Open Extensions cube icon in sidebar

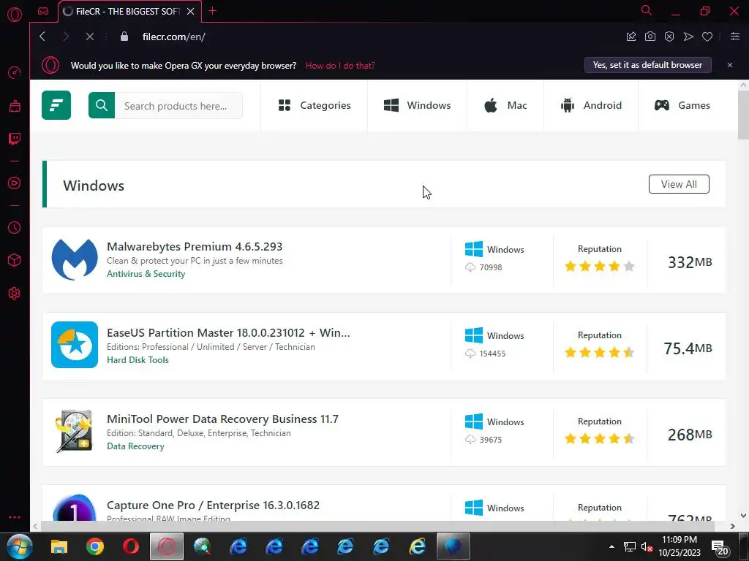(15, 260)
